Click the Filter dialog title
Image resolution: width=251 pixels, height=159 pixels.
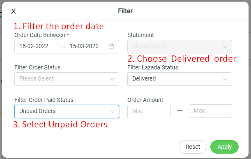pos(125,11)
